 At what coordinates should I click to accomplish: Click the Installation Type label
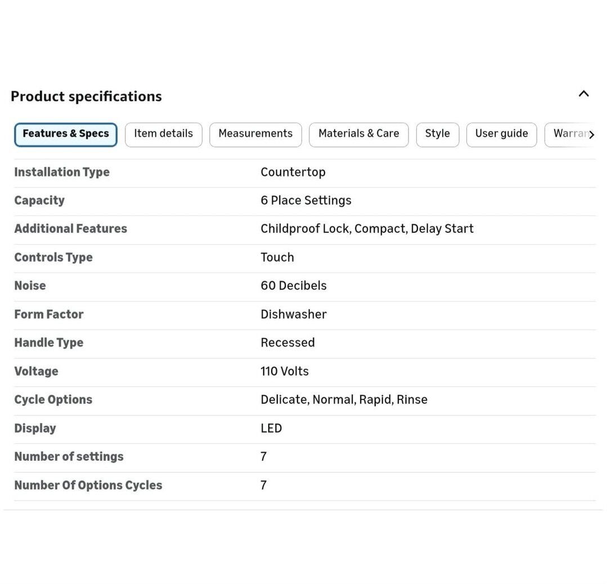62,172
